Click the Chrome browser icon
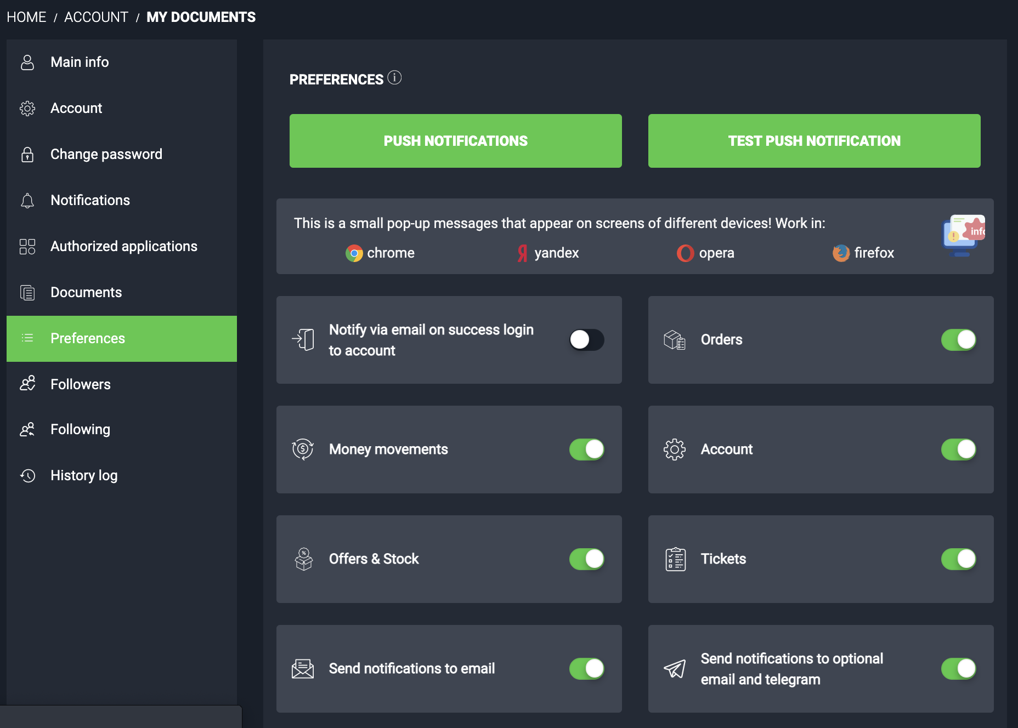 pos(354,253)
